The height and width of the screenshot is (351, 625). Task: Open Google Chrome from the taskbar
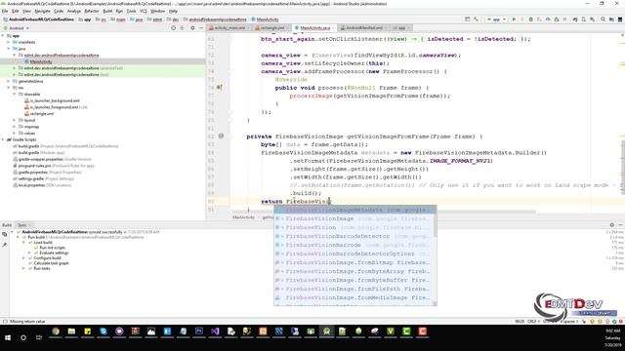point(56,331)
